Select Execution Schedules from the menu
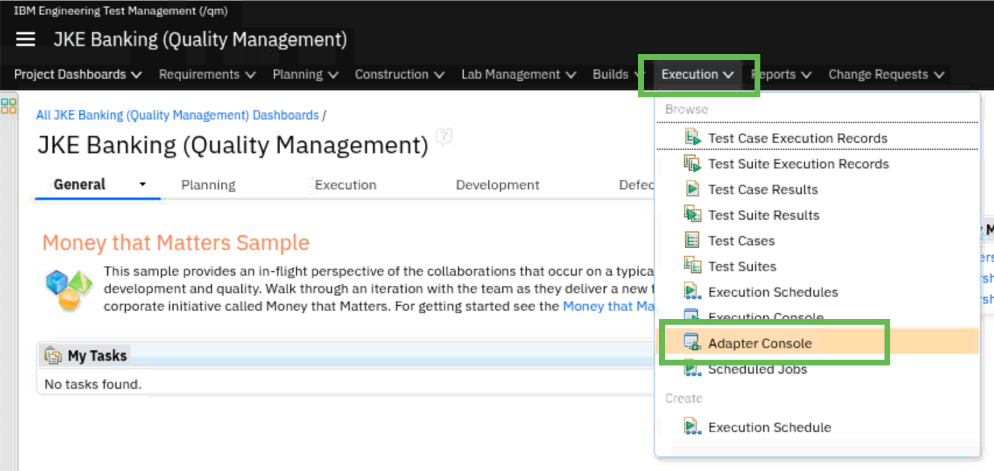The image size is (994, 471). click(773, 292)
